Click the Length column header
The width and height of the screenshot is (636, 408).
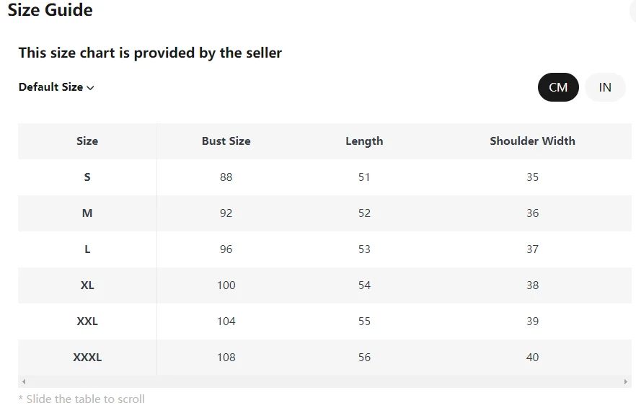tap(364, 141)
